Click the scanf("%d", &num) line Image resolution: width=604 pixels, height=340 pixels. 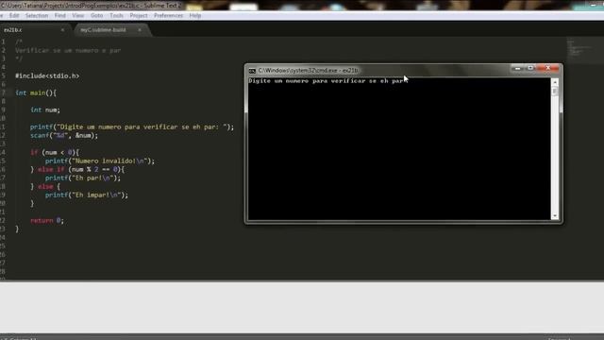(64, 135)
